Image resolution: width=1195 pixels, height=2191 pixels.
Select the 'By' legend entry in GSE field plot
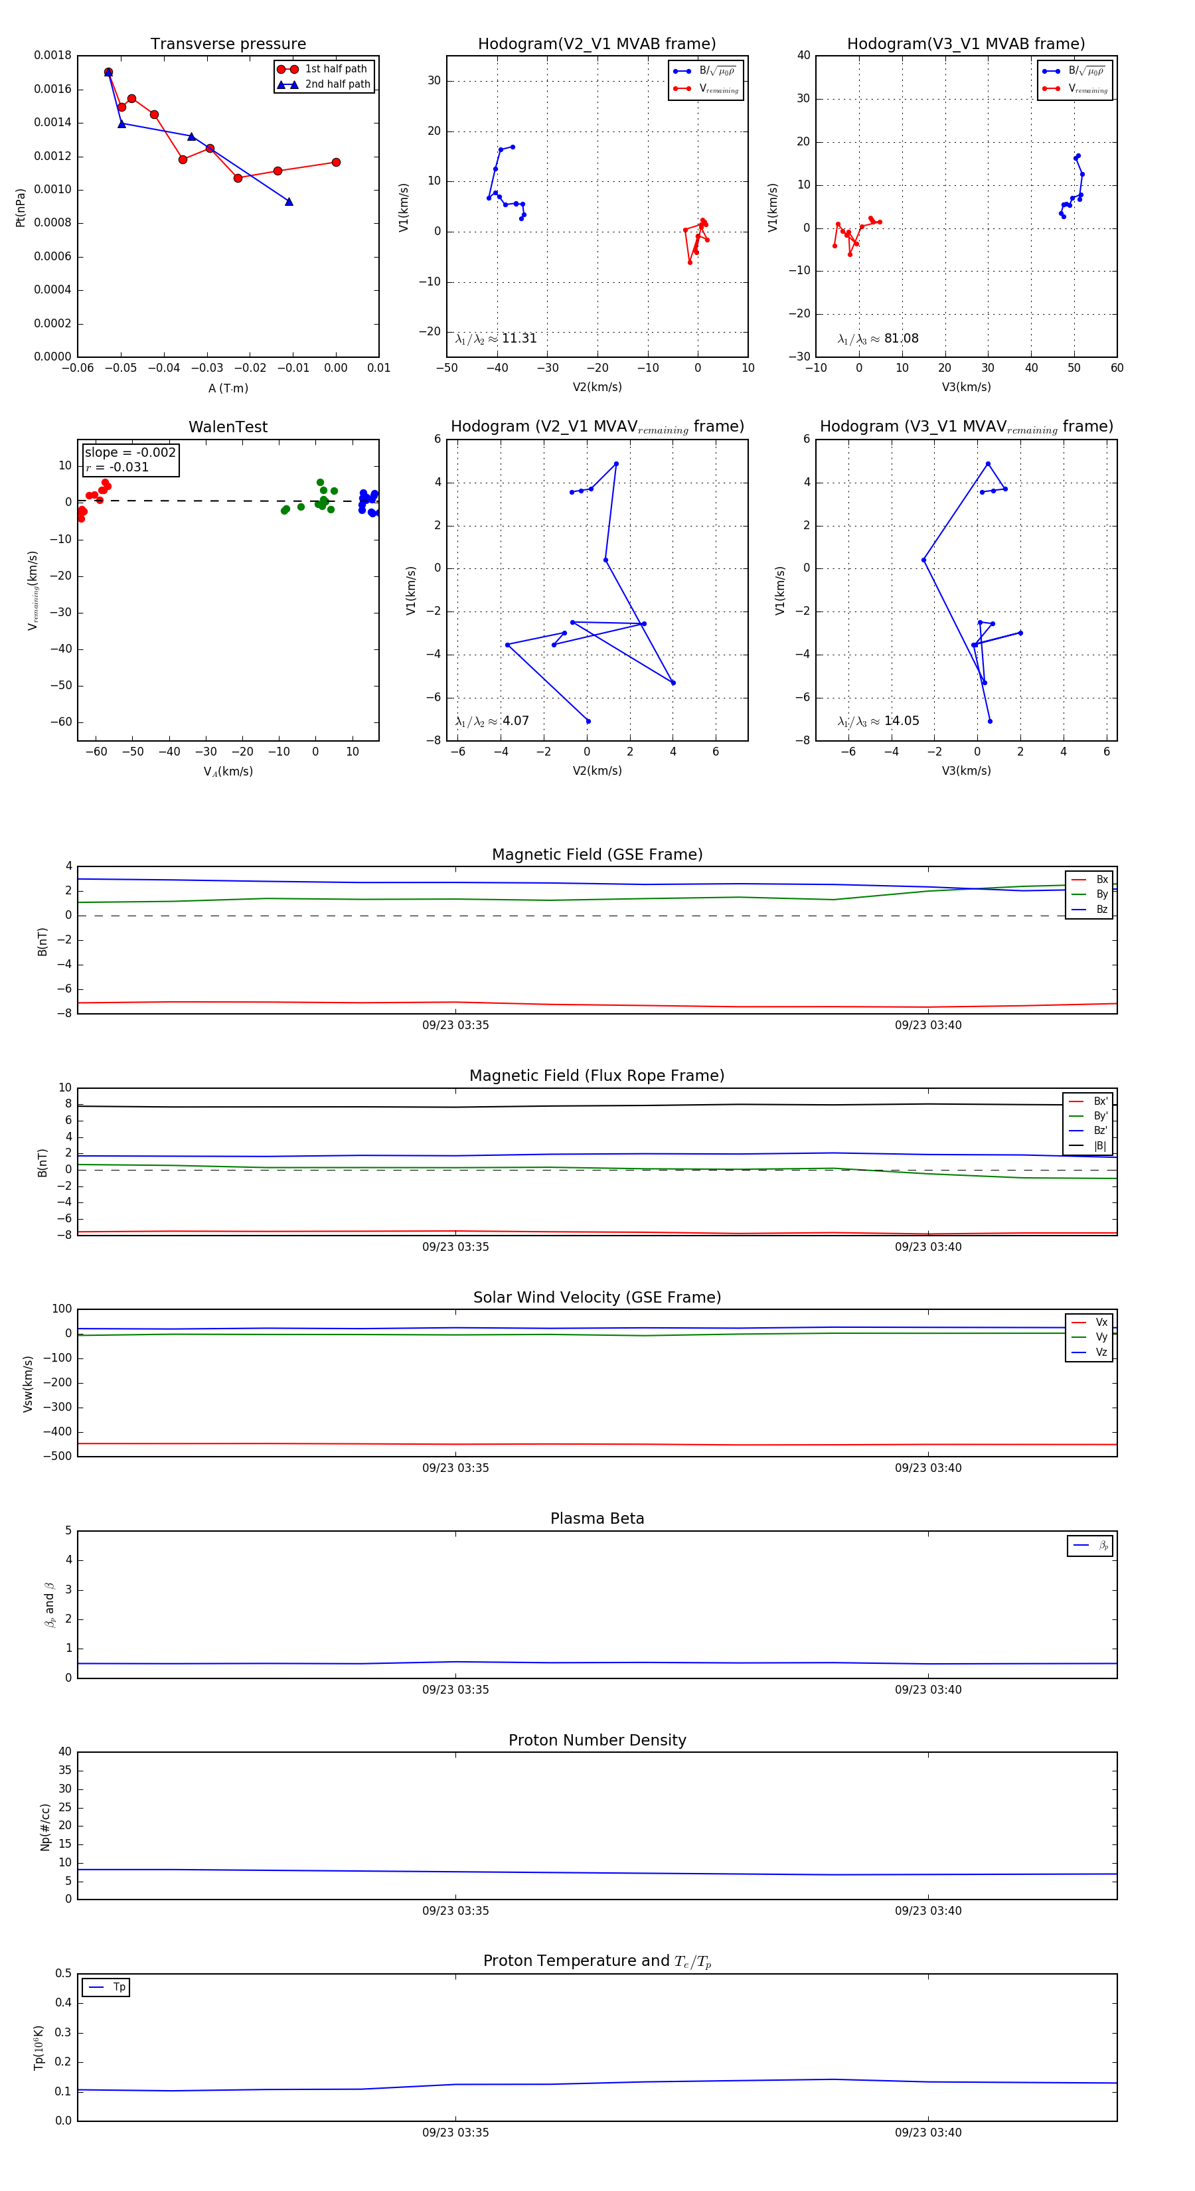[x=1089, y=895]
